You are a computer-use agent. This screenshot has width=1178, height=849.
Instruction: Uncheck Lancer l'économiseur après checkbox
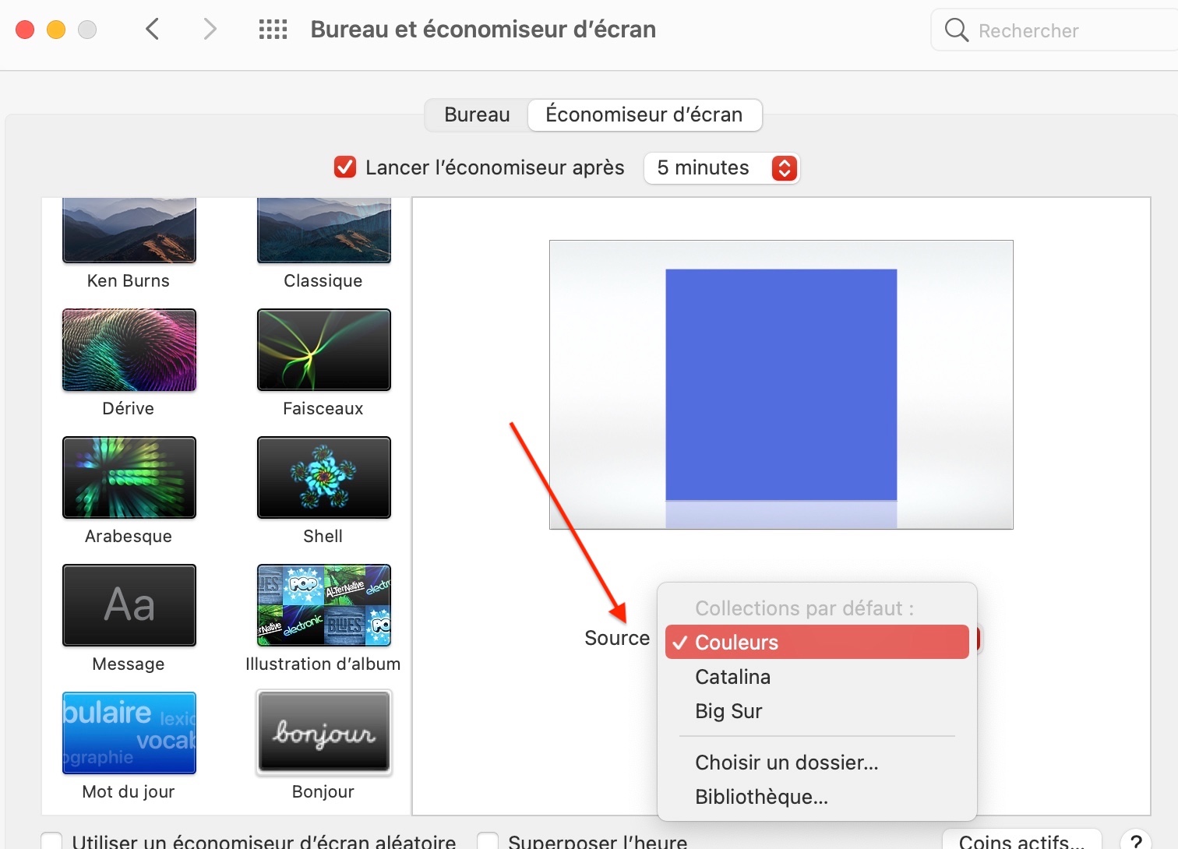345,167
